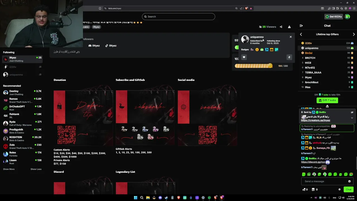Open Windows Start from the taskbar
Image resolution: width=357 pixels, height=201 pixels.
tap(136, 198)
